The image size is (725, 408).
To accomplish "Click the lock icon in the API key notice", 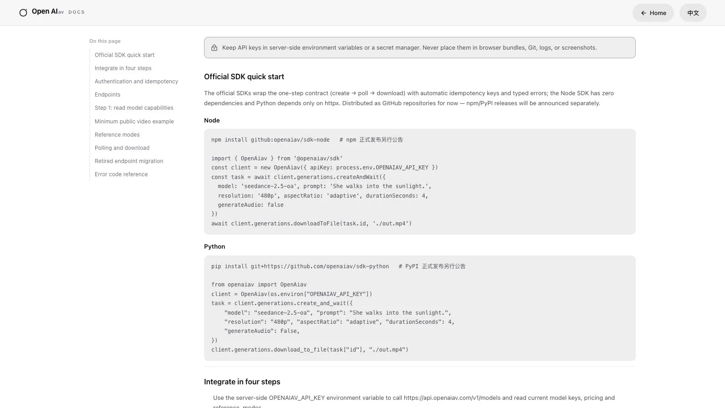I will pos(214,48).
